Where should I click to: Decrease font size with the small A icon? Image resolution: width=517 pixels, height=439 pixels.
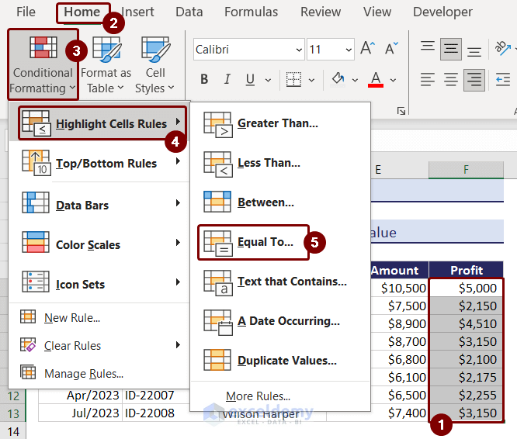click(391, 49)
